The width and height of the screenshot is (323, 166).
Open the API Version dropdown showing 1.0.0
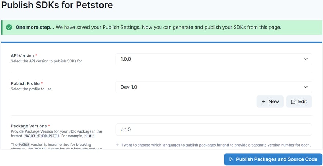click(x=214, y=59)
